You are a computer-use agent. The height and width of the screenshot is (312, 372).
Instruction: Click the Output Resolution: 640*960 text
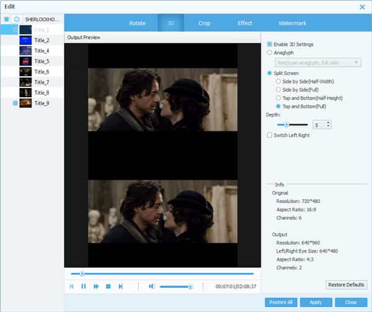click(298, 243)
